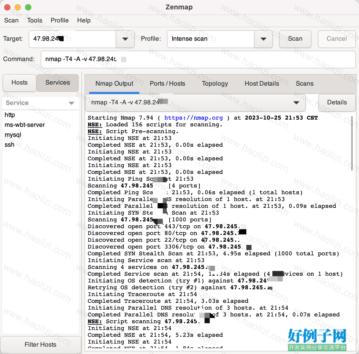Click the 'Scanning 4 services' output line
The image size is (359, 354).
151,267
